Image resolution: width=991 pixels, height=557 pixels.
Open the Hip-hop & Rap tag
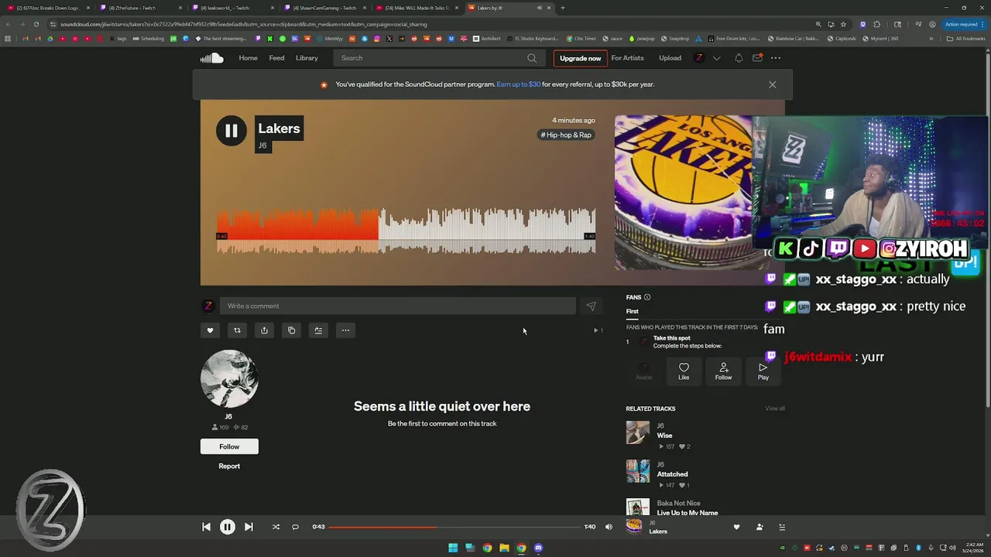(x=566, y=135)
